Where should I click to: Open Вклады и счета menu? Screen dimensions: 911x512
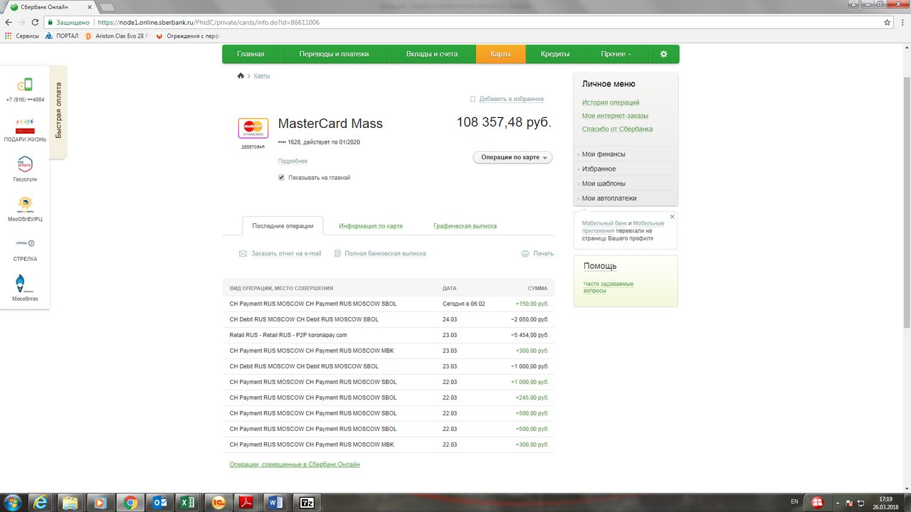[x=432, y=54]
